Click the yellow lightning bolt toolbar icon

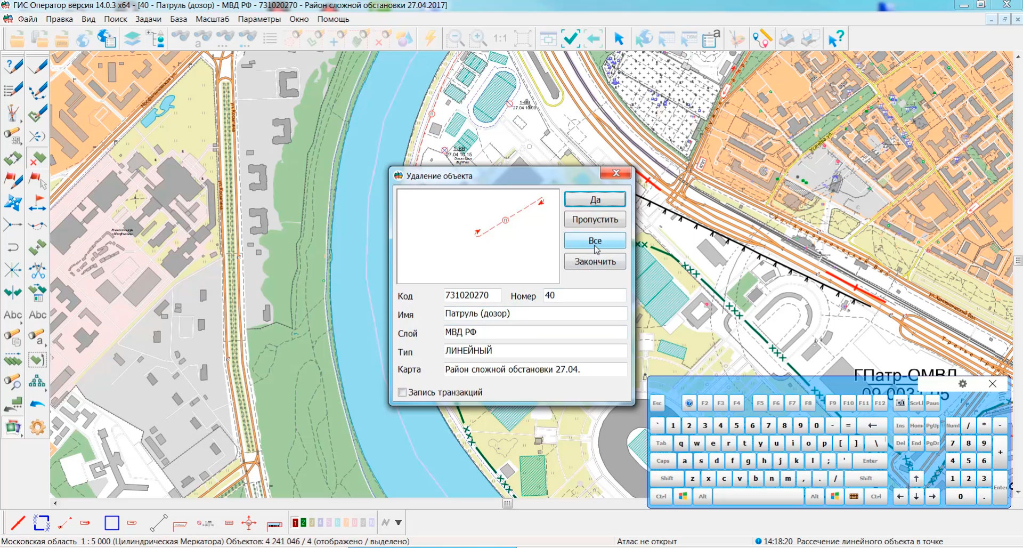(x=430, y=39)
